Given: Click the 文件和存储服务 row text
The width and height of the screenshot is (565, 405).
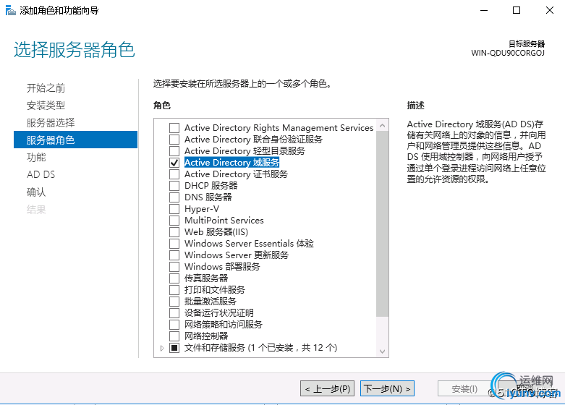Looking at the screenshot, I should [x=260, y=348].
